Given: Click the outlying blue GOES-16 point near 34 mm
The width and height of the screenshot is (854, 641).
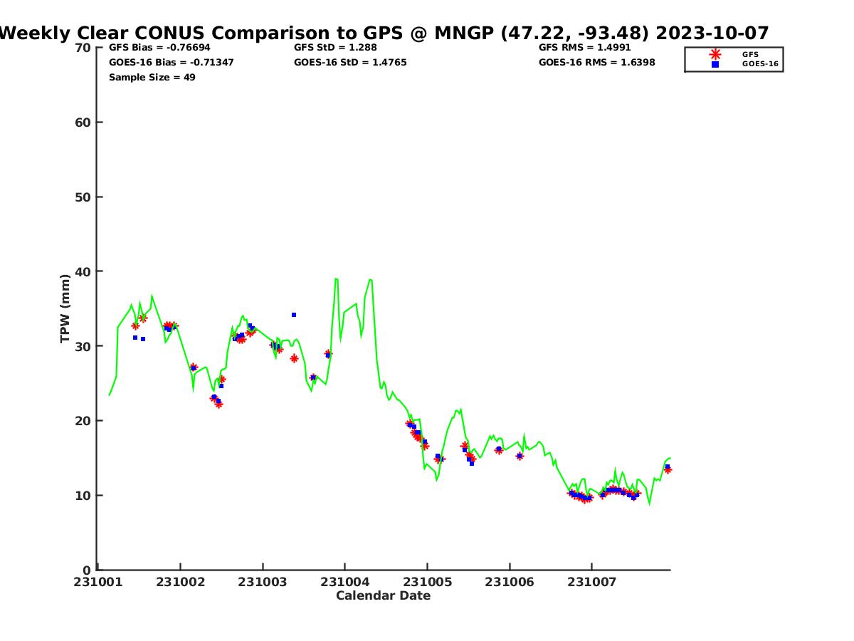Looking at the screenshot, I should point(294,315).
